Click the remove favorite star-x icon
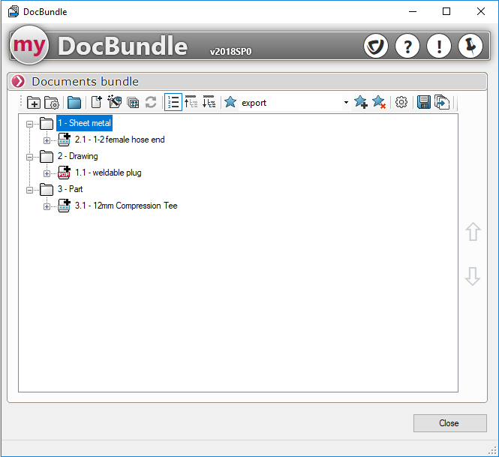This screenshot has height=457, width=499. (x=380, y=103)
